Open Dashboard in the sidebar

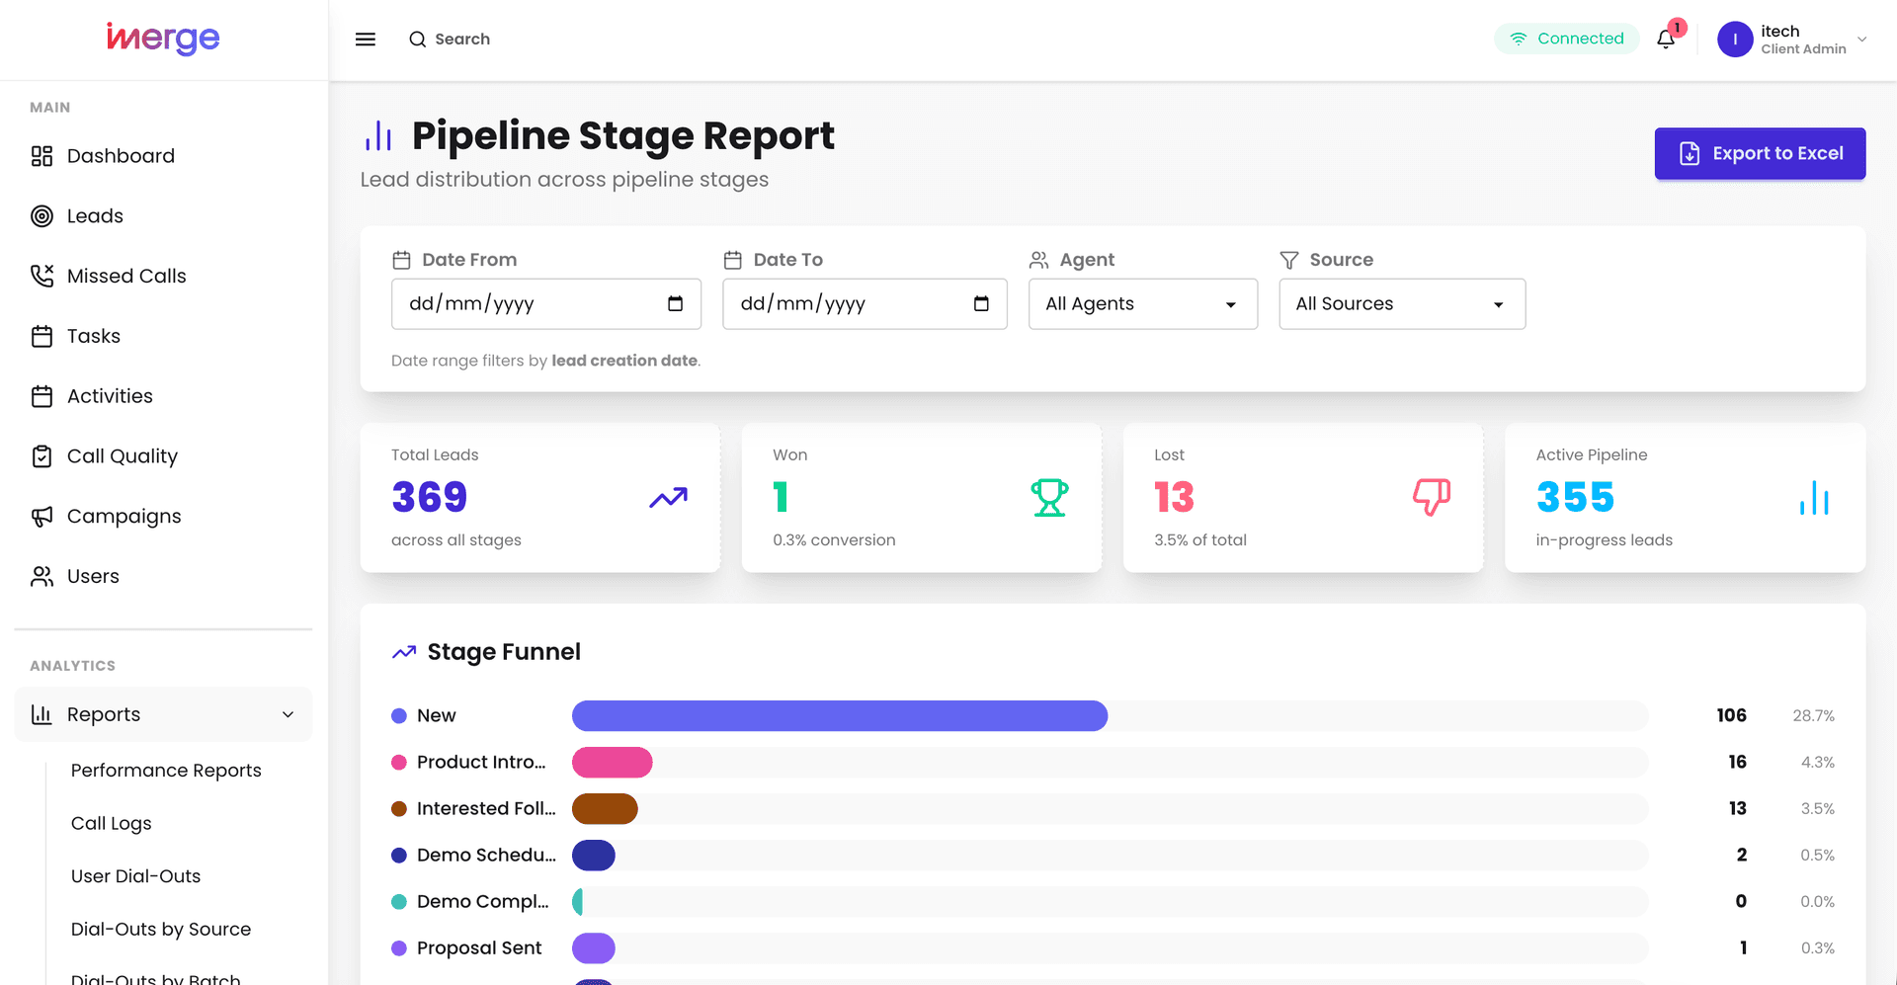(163, 156)
